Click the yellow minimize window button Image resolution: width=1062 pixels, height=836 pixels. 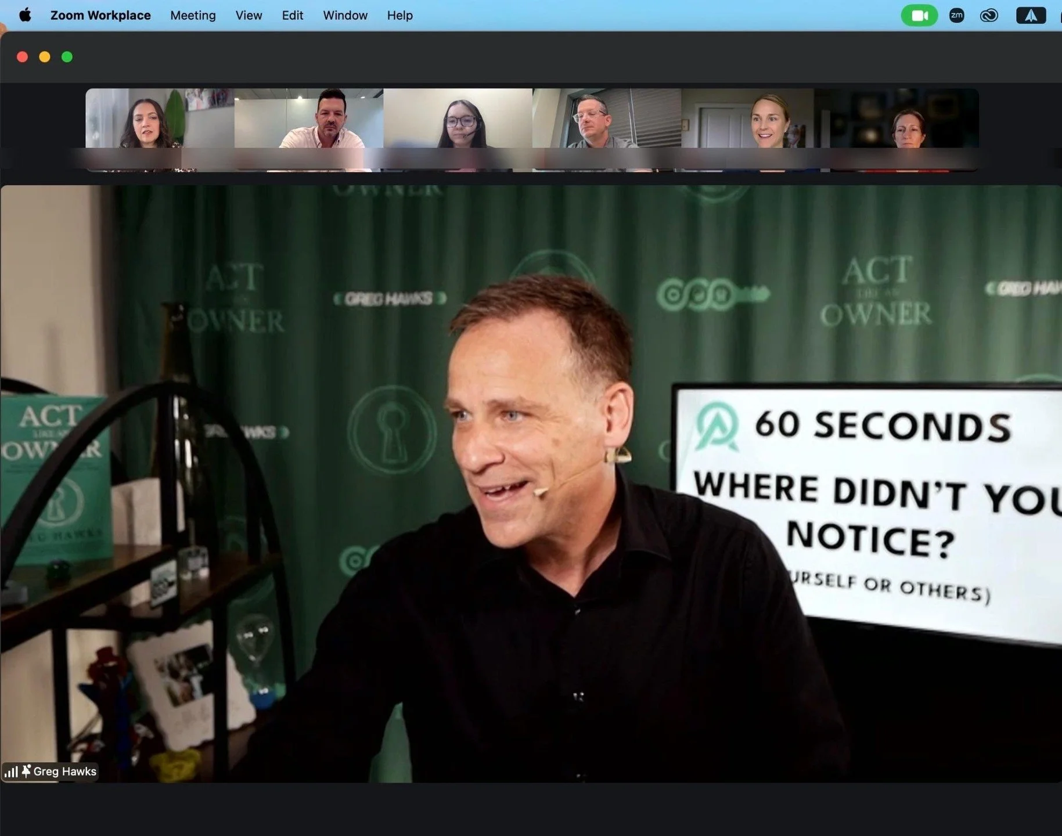click(45, 57)
